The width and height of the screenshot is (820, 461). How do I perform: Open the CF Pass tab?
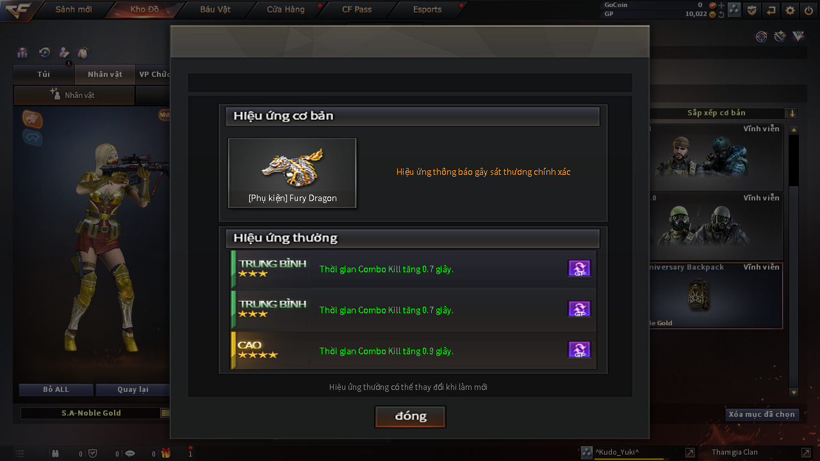point(357,10)
